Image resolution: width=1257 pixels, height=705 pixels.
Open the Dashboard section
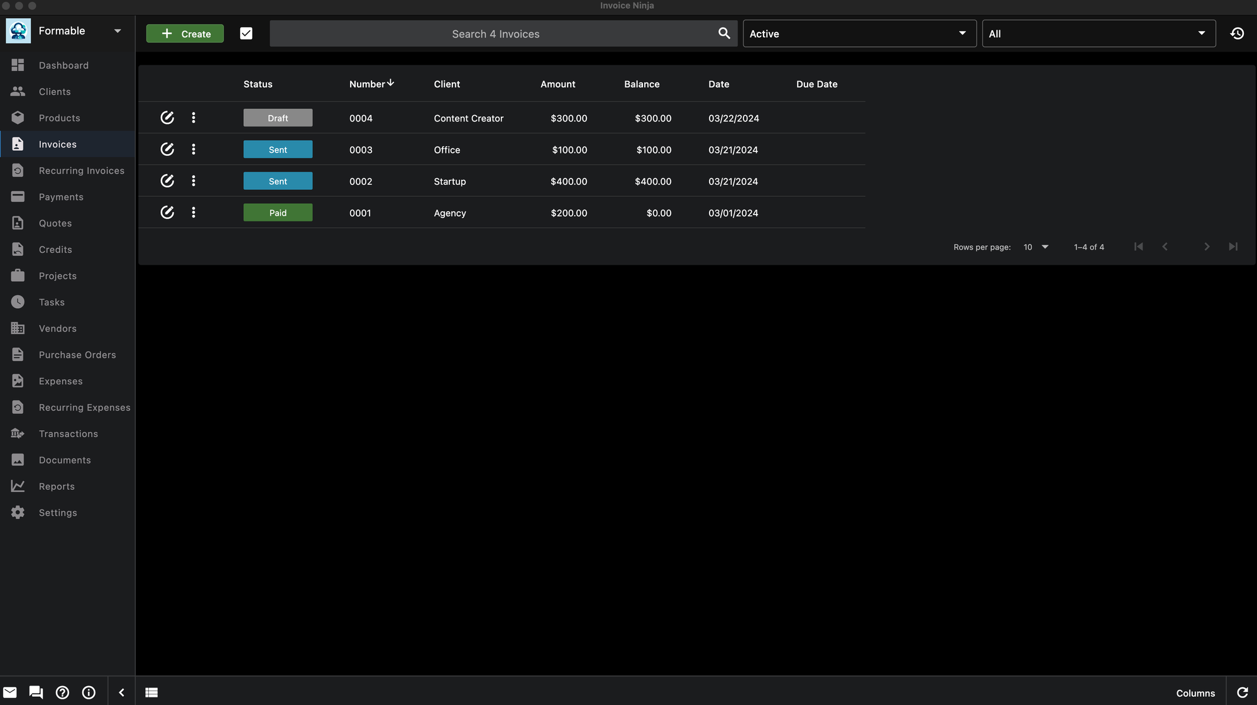64,65
